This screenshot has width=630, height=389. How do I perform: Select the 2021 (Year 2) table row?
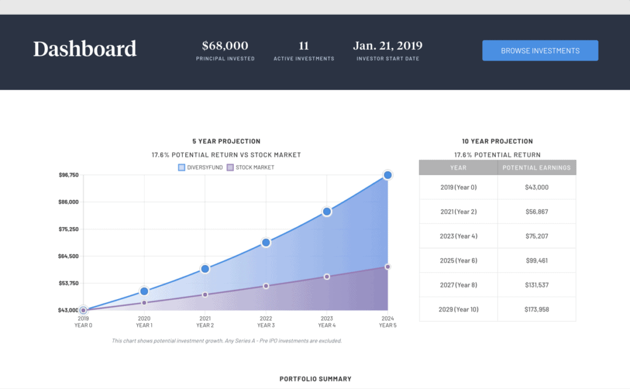pyautogui.click(x=497, y=212)
